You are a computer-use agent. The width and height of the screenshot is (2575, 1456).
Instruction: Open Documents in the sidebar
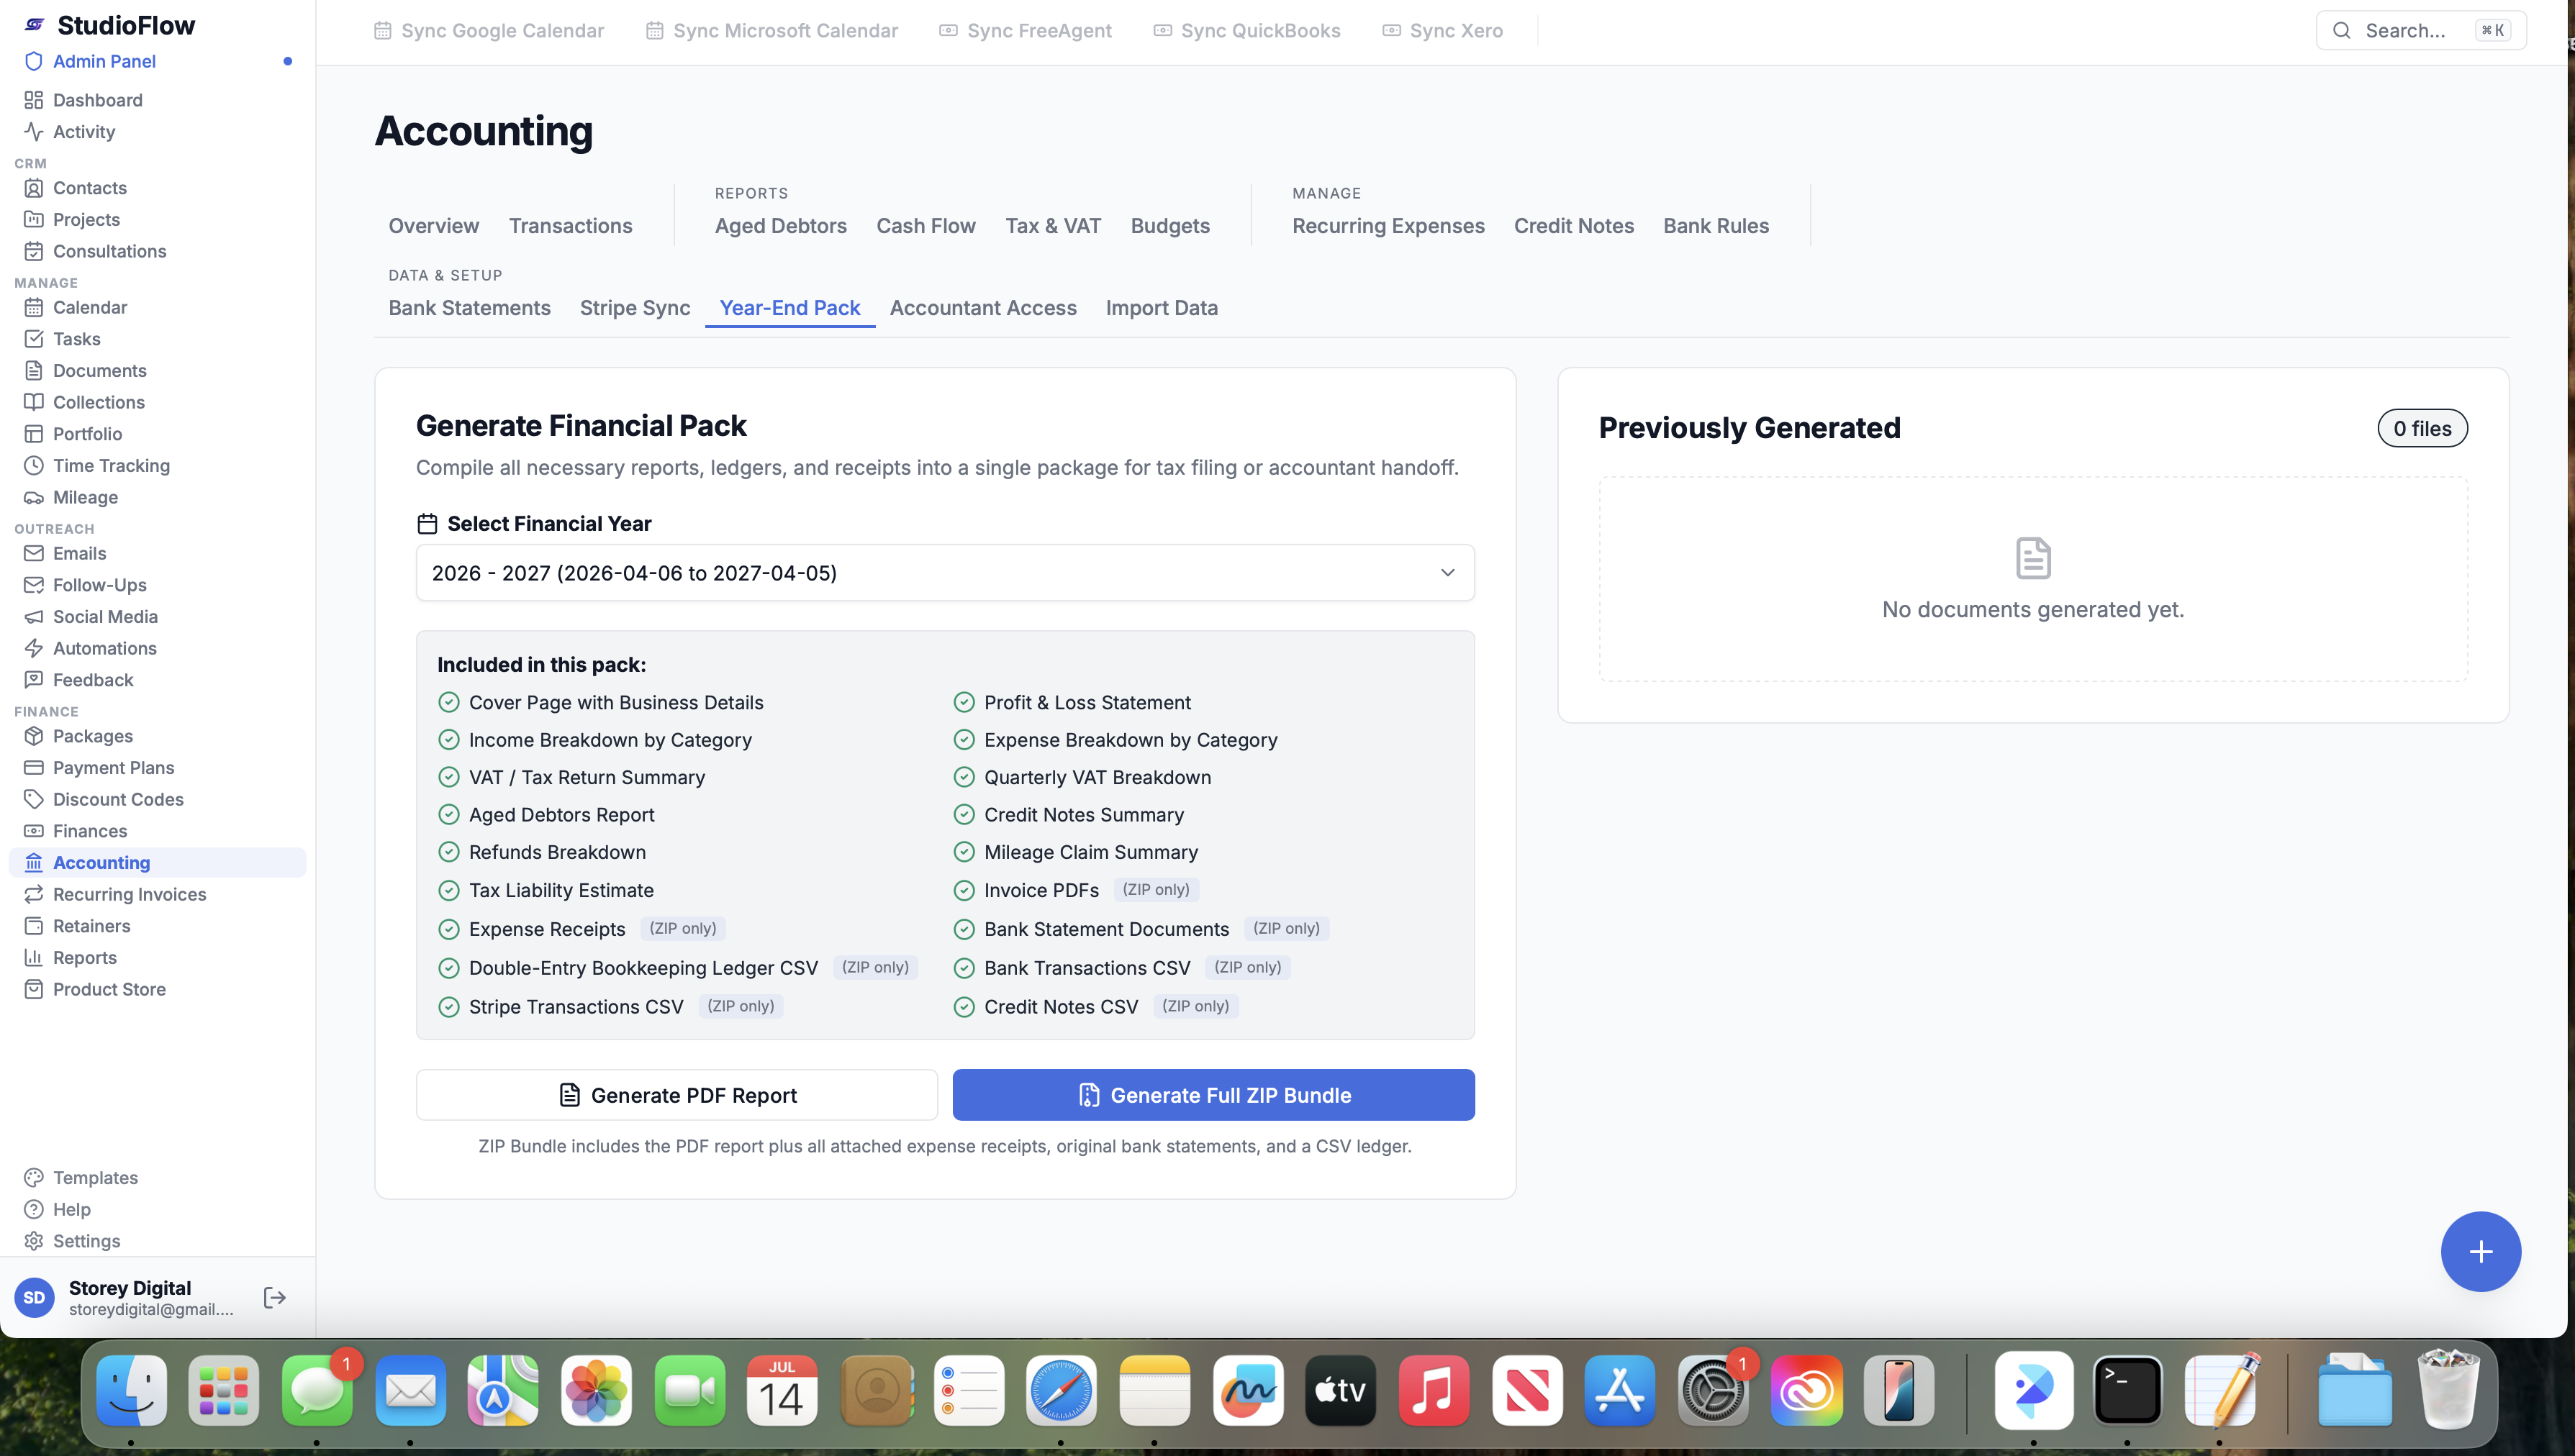99,371
